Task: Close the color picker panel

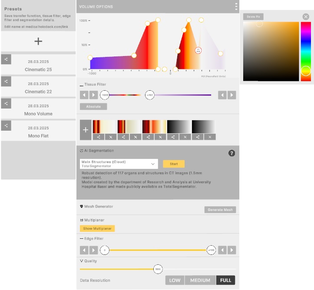Action: tap(306, 16)
